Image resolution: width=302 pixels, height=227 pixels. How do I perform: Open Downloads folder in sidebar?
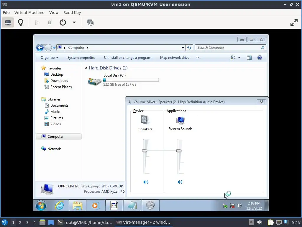(59, 80)
